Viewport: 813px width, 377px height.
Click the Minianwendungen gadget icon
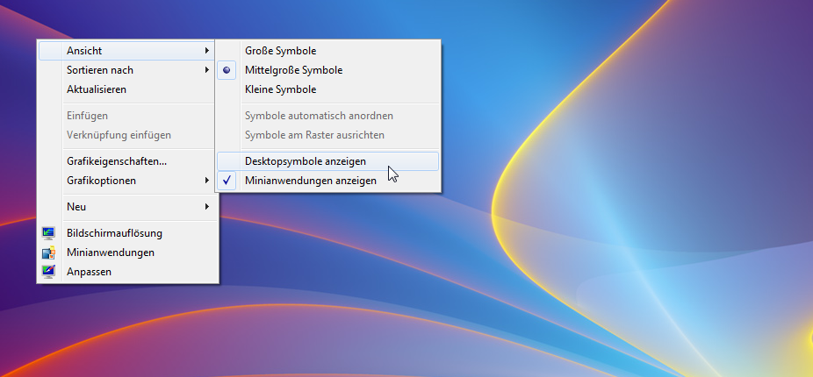click(49, 253)
